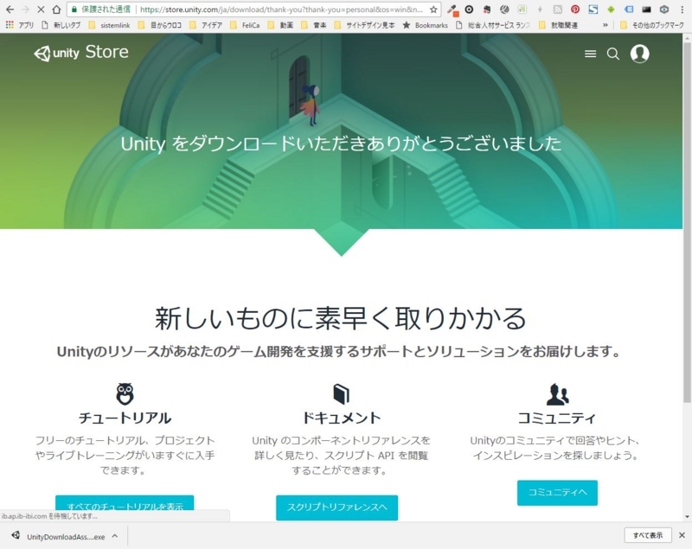Screen dimensions: 692x549
Task: Click the Unity Store logo
Action: point(81,53)
